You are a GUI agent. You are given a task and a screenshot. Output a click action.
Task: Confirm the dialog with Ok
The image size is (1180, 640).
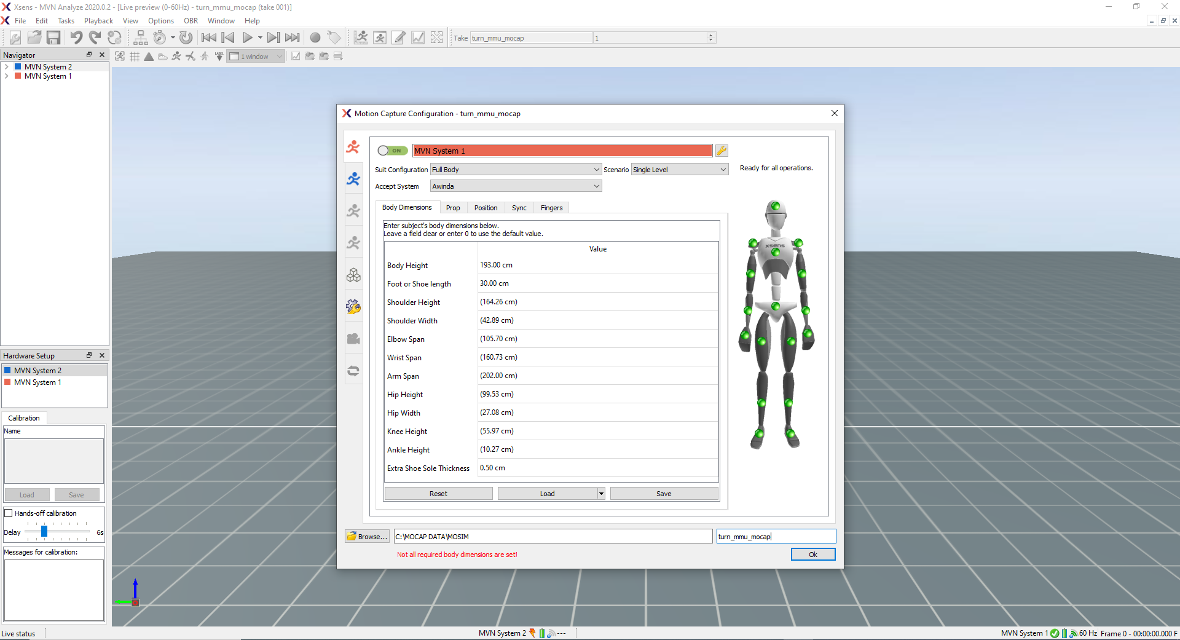812,555
